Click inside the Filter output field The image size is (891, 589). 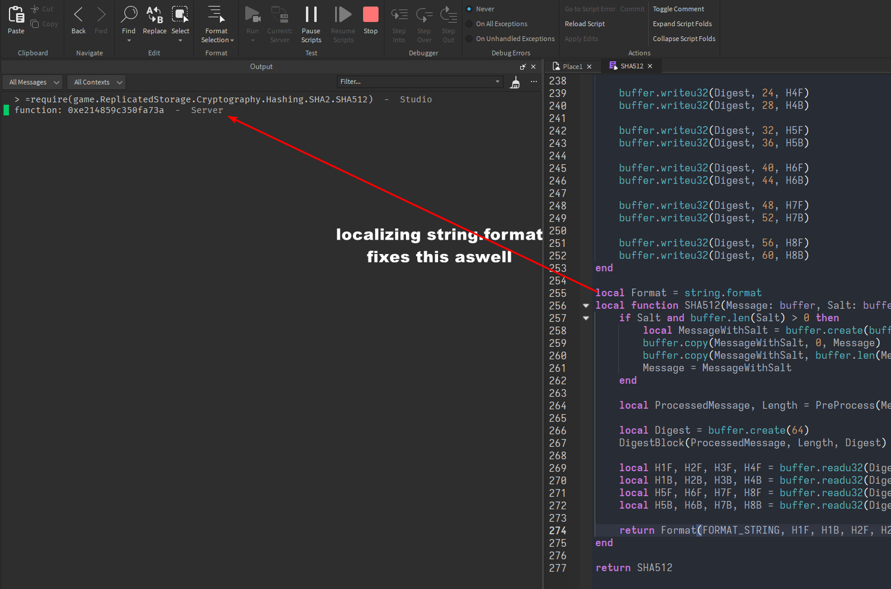(417, 82)
